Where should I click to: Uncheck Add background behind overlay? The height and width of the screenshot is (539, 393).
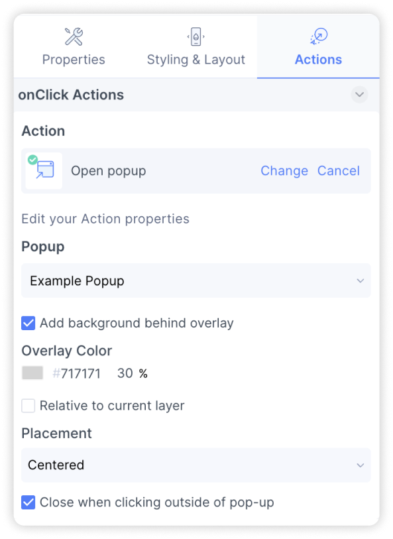pyautogui.click(x=28, y=323)
